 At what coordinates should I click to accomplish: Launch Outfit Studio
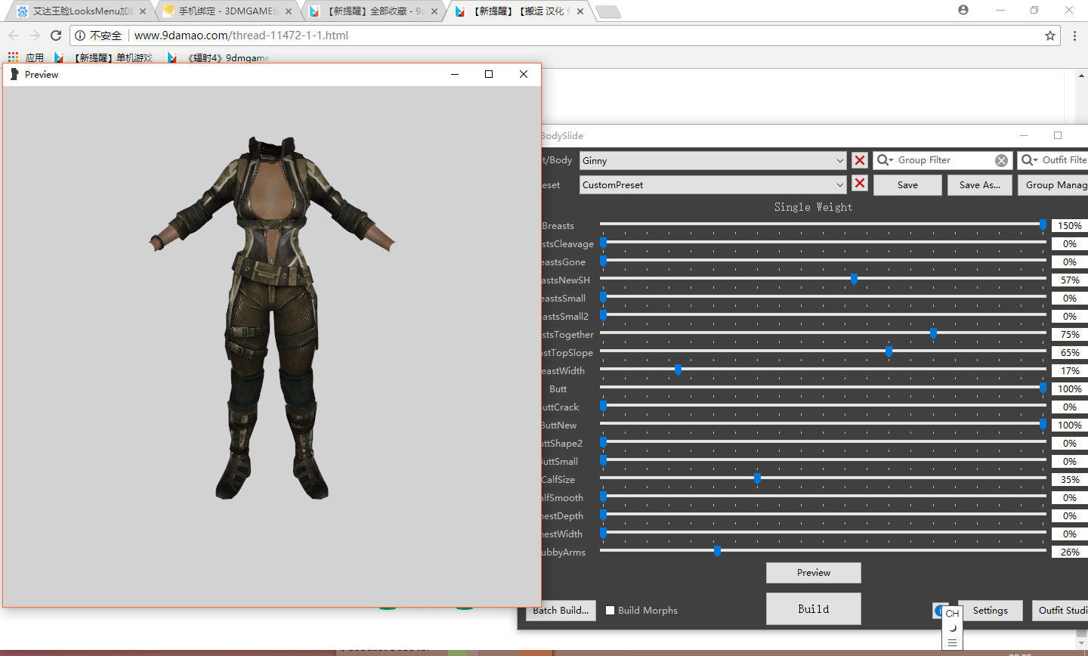pyautogui.click(x=1060, y=611)
